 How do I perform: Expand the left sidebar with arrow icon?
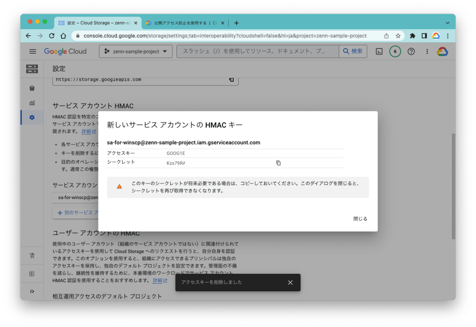click(x=32, y=291)
